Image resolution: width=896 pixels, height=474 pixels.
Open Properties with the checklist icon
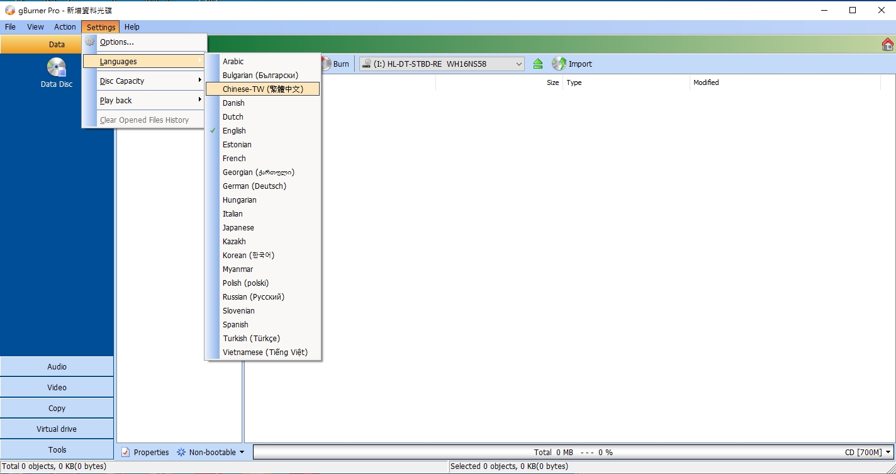click(x=126, y=452)
